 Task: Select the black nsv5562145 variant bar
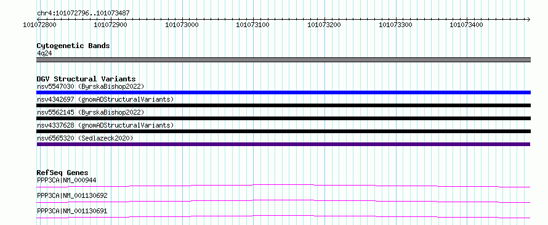pos(283,118)
